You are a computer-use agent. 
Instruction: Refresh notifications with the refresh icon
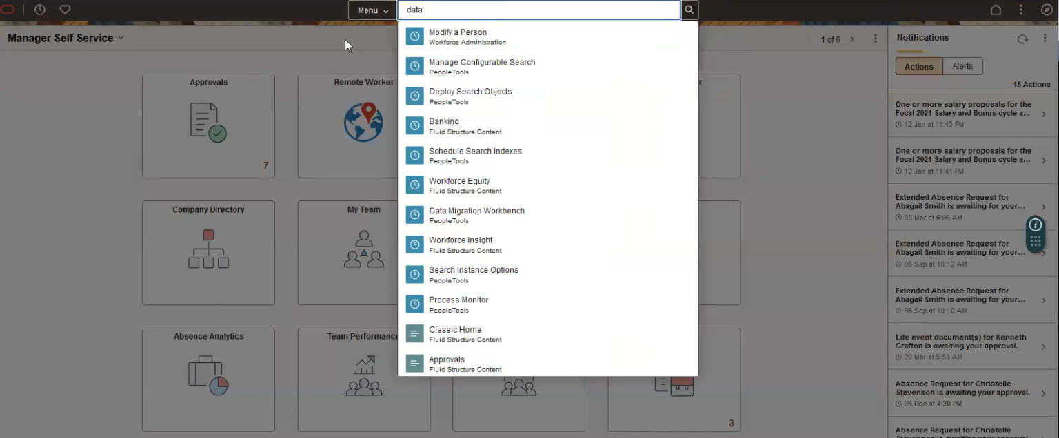point(1022,39)
